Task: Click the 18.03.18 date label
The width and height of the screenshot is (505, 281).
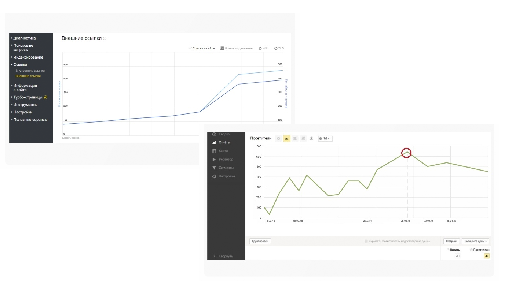Action: (x=297, y=221)
